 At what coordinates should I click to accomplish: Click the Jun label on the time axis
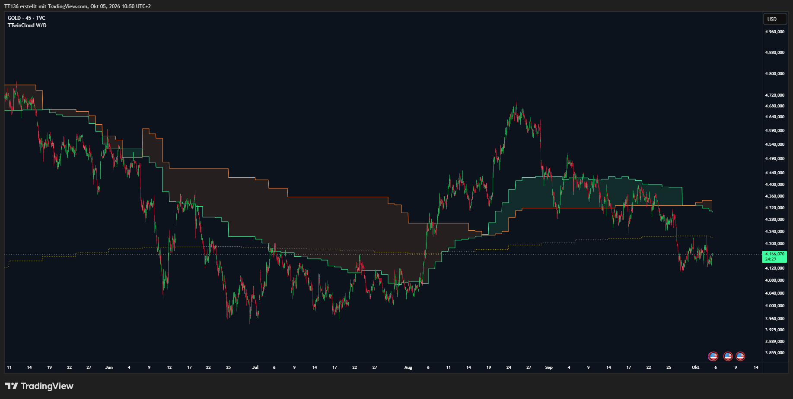(109, 368)
